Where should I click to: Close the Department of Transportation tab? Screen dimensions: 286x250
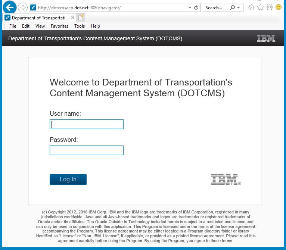click(72, 18)
